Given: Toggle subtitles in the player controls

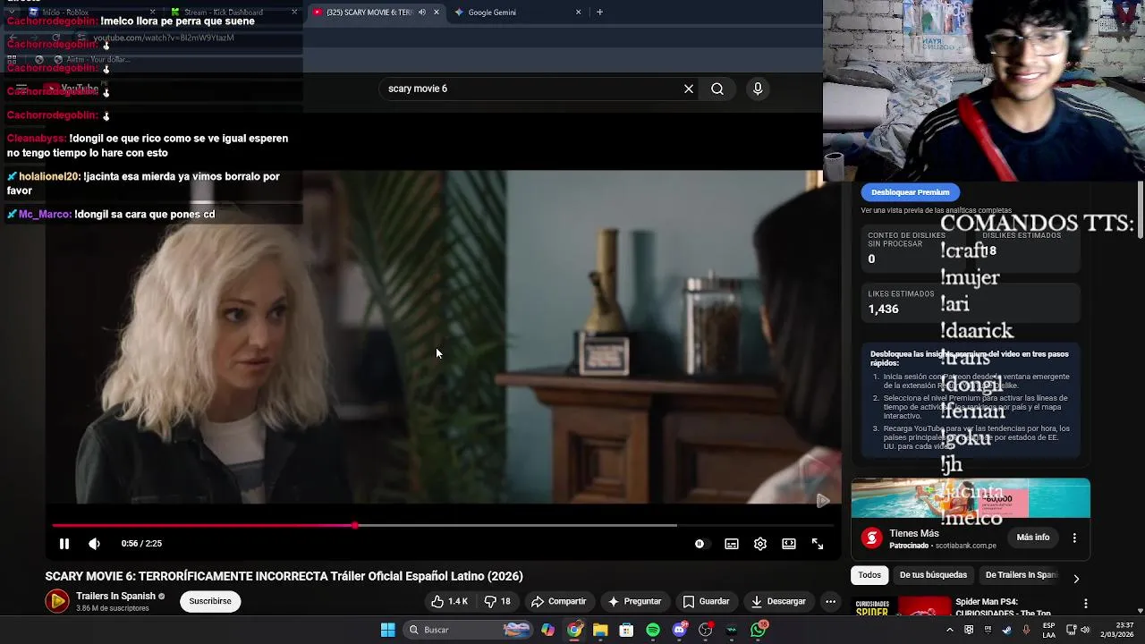Looking at the screenshot, I should 732,544.
